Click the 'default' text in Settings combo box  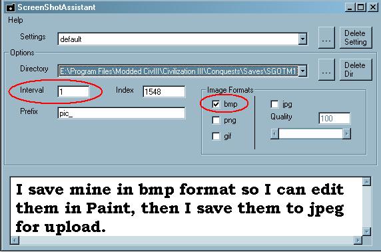click(71, 39)
